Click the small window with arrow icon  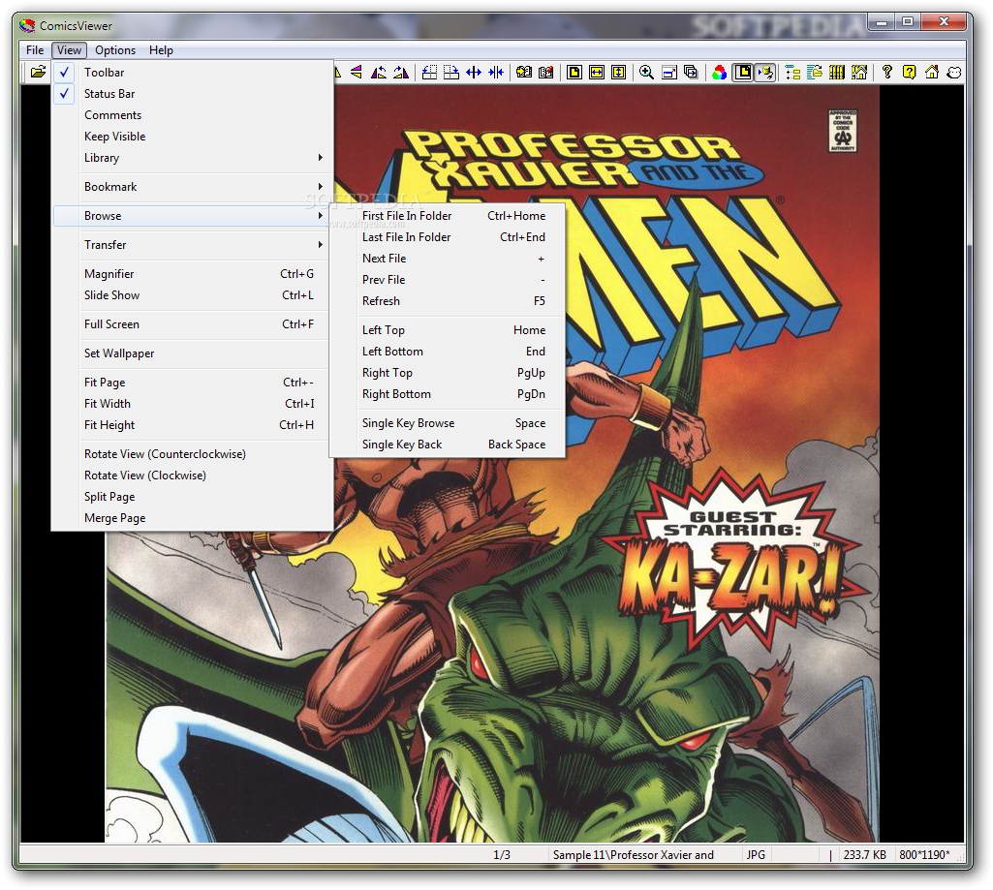[668, 73]
